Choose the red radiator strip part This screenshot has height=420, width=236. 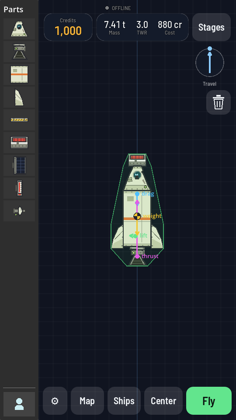click(19, 188)
